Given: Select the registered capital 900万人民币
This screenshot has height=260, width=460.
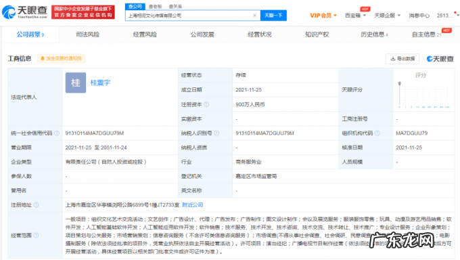Looking at the screenshot, I should click(250, 104).
